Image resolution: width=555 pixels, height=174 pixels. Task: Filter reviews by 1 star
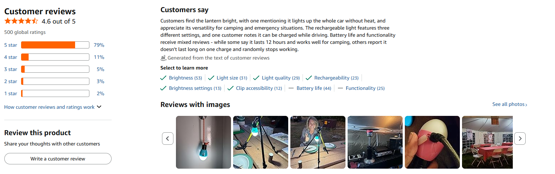10,93
